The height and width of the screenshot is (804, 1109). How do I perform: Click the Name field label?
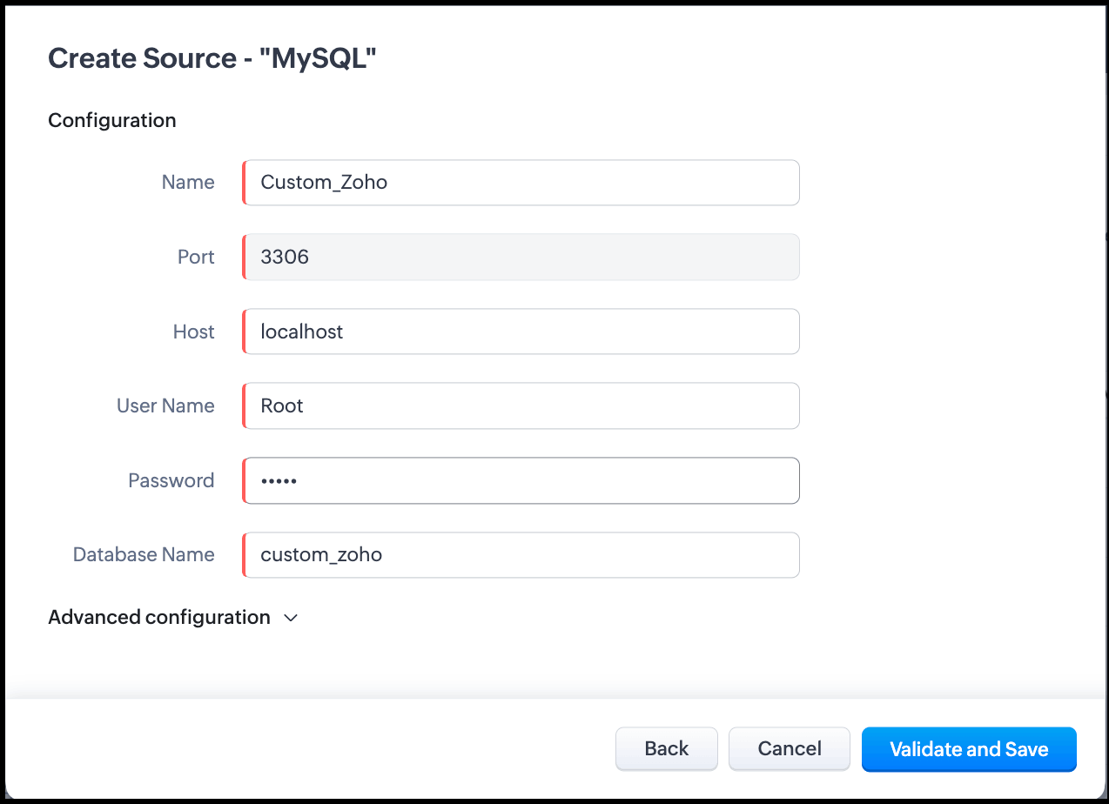188,183
